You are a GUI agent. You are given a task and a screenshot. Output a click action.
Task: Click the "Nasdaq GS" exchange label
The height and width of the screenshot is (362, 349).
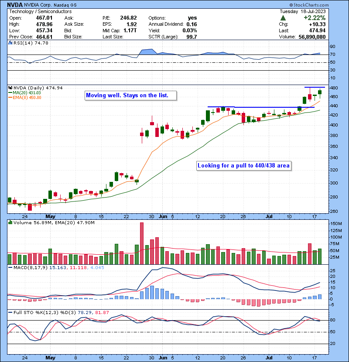(x=65, y=5)
